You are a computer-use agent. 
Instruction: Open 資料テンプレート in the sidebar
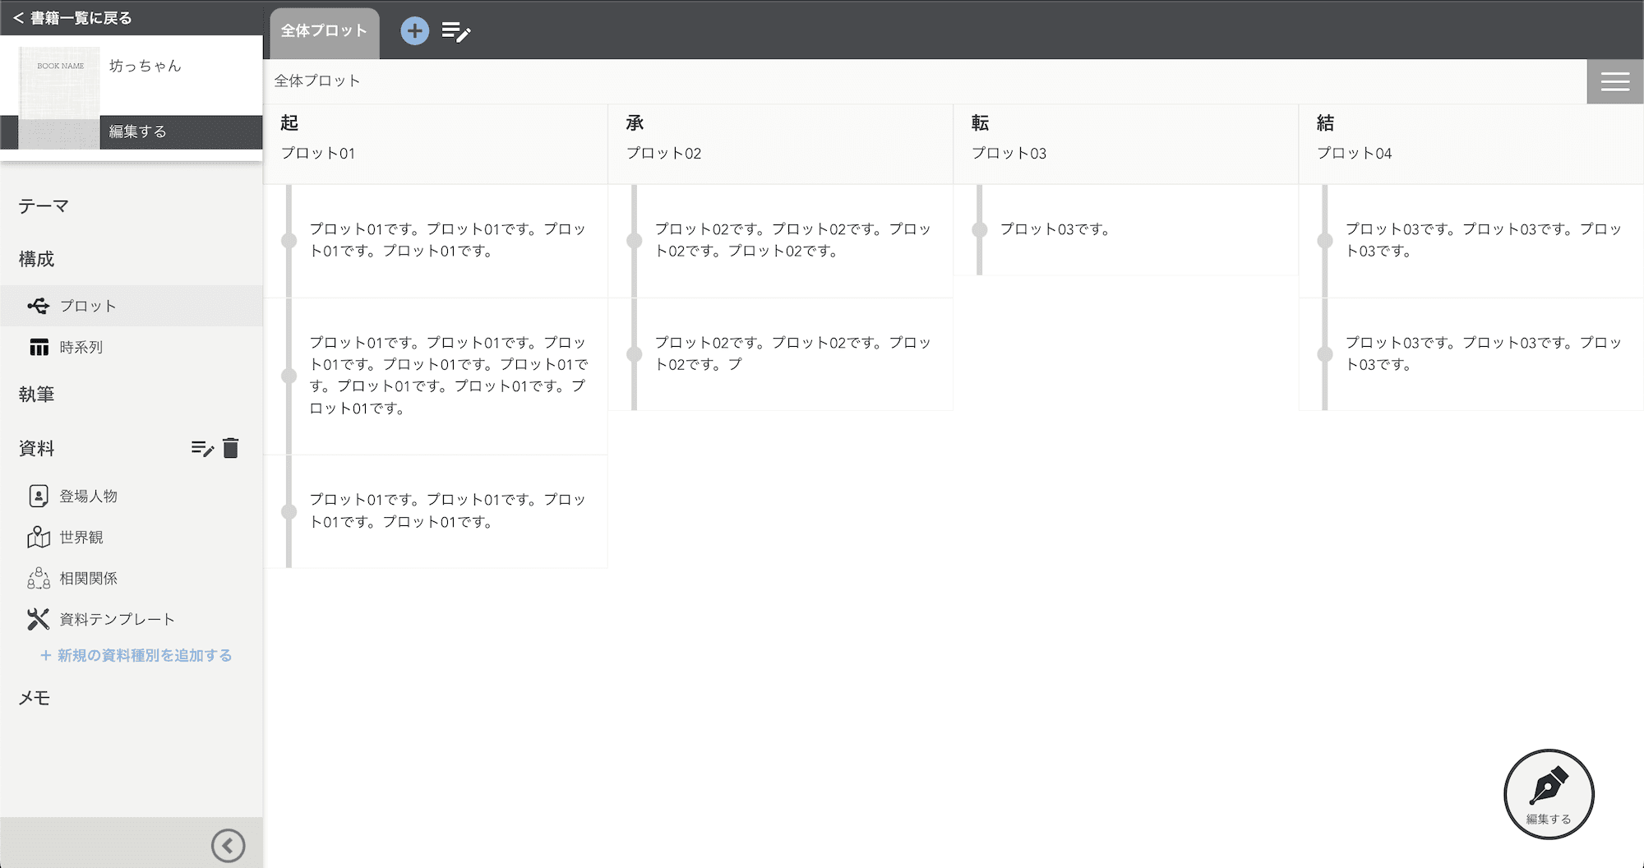tap(118, 619)
